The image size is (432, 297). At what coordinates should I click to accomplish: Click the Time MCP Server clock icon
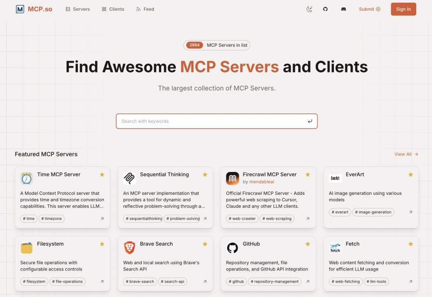point(27,178)
